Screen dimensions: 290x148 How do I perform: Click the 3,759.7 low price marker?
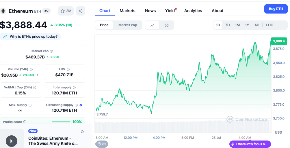click(x=102, y=114)
